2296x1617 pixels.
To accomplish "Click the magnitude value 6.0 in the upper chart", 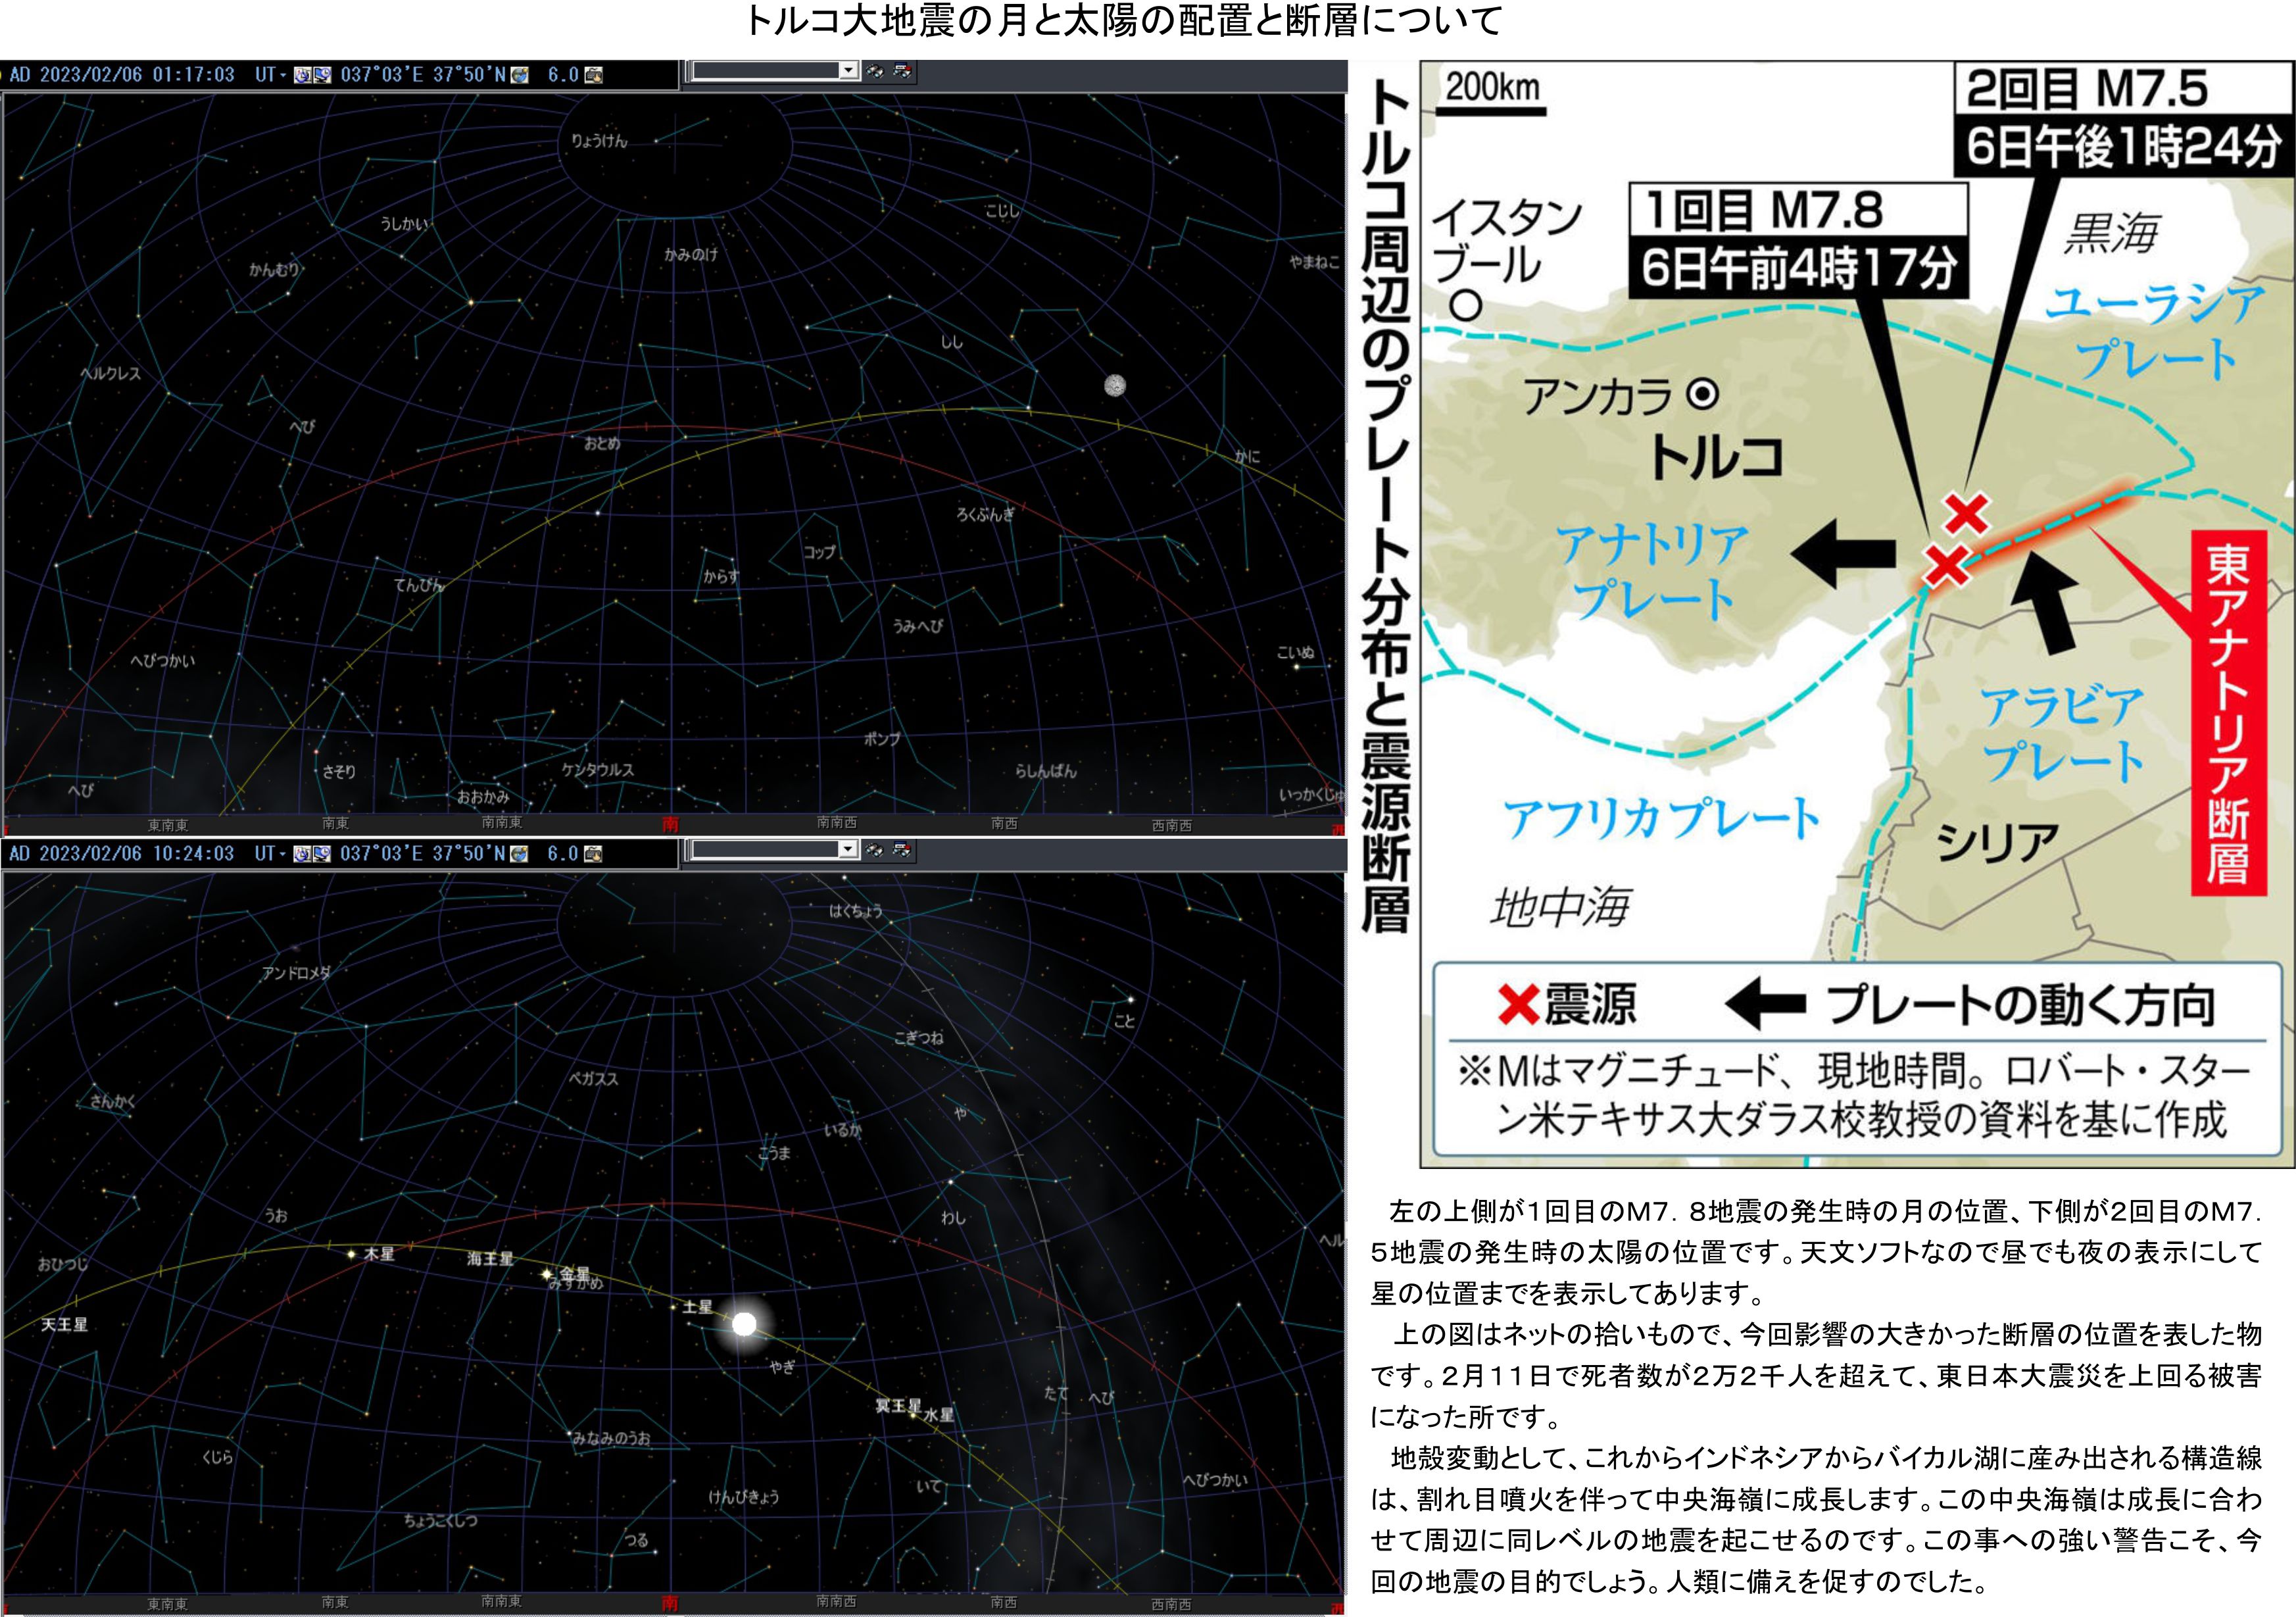I will click(x=563, y=75).
